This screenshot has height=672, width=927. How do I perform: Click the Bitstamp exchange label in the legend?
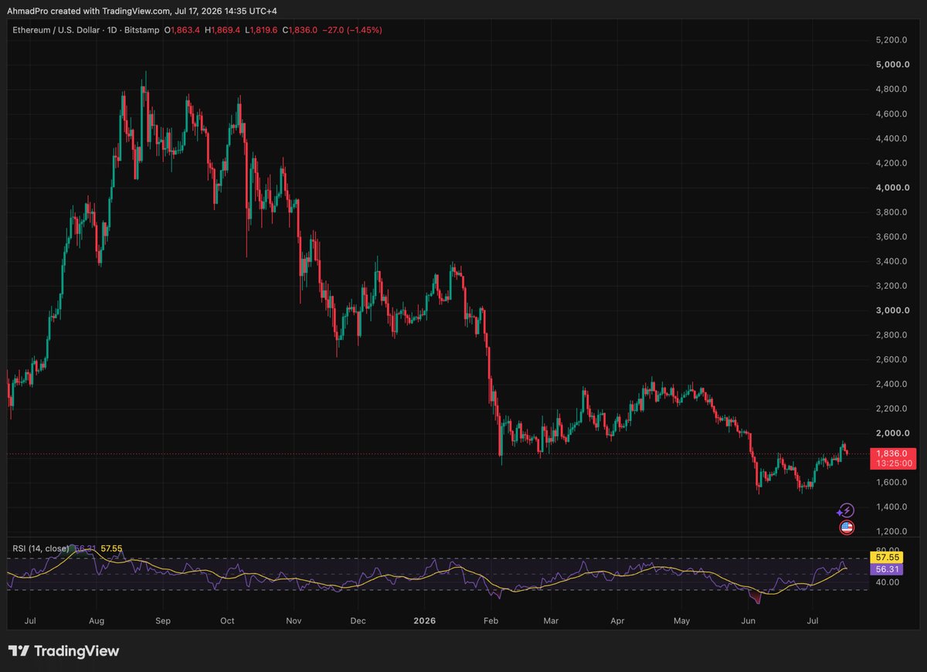coord(143,29)
